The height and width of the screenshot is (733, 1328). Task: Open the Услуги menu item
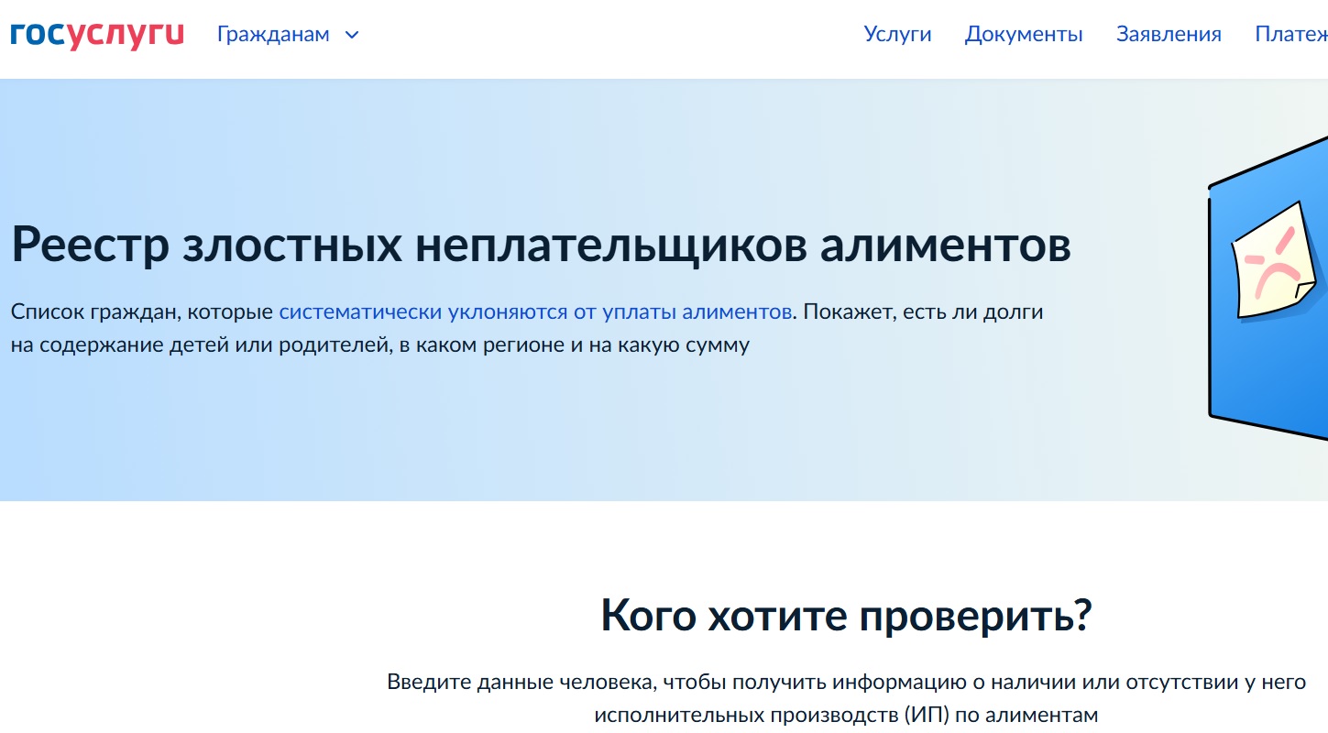coord(897,35)
